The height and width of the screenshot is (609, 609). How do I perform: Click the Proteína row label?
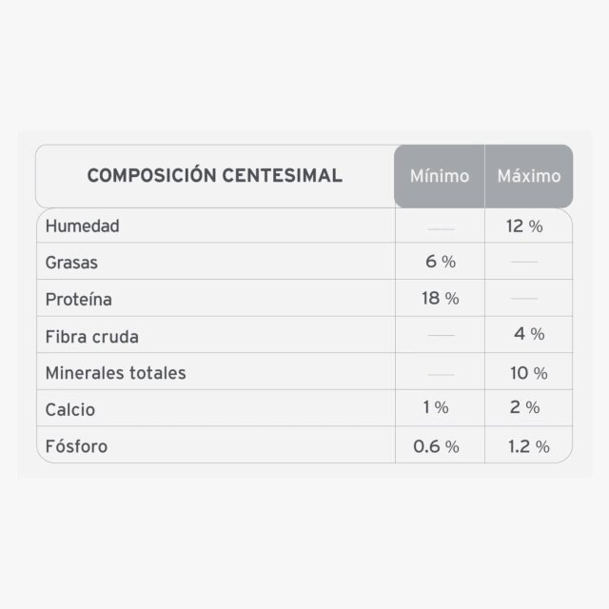click(78, 300)
